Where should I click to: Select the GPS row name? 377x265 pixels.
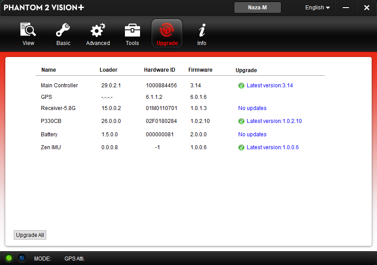[46, 97]
